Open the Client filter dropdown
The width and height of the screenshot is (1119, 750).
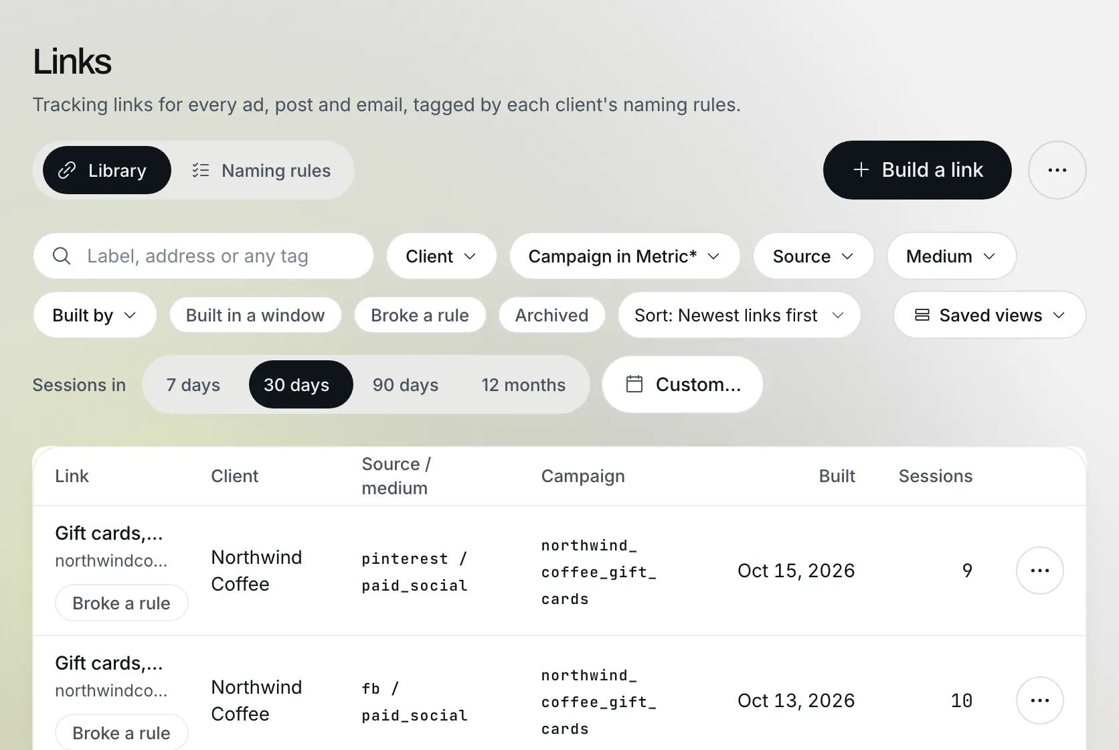441,256
